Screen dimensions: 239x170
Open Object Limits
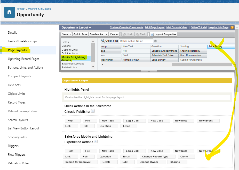(17, 94)
